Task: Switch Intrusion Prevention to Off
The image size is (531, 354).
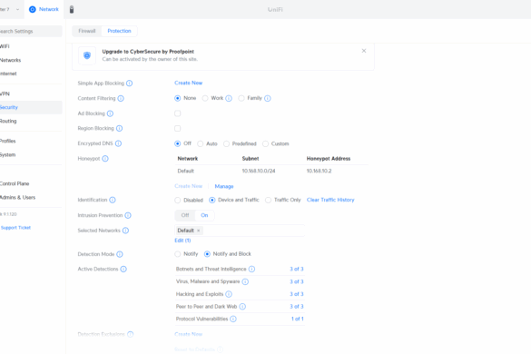Action: (x=185, y=215)
